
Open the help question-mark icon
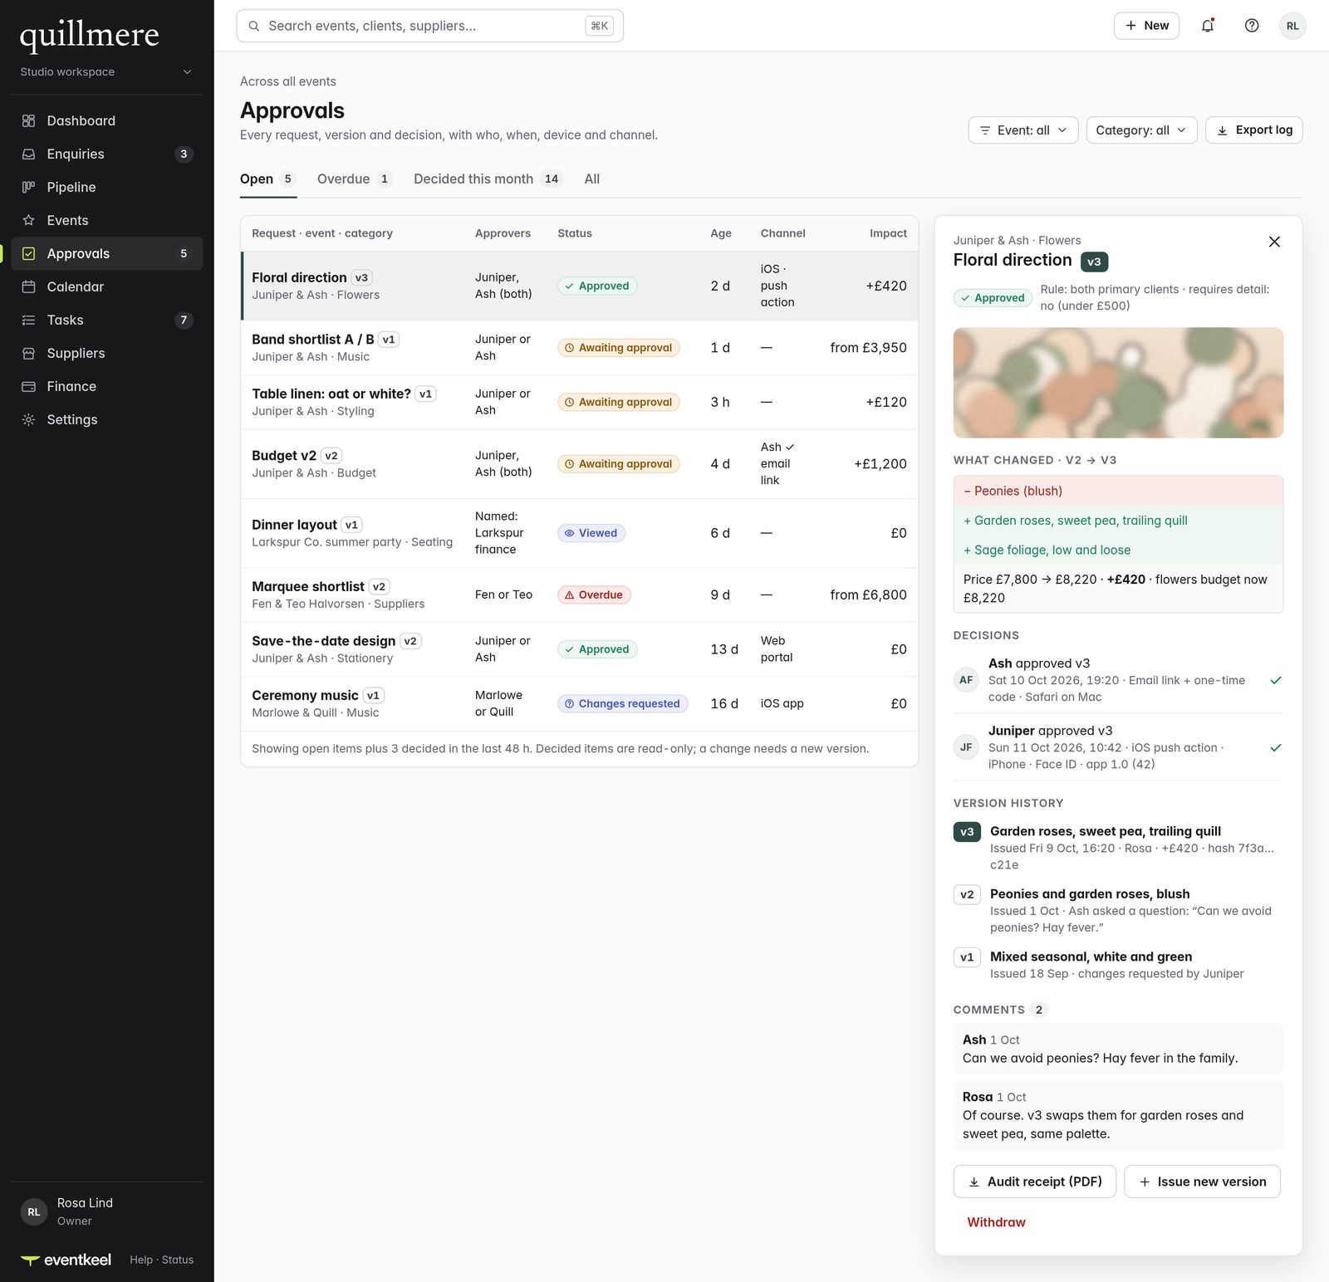tap(1252, 26)
